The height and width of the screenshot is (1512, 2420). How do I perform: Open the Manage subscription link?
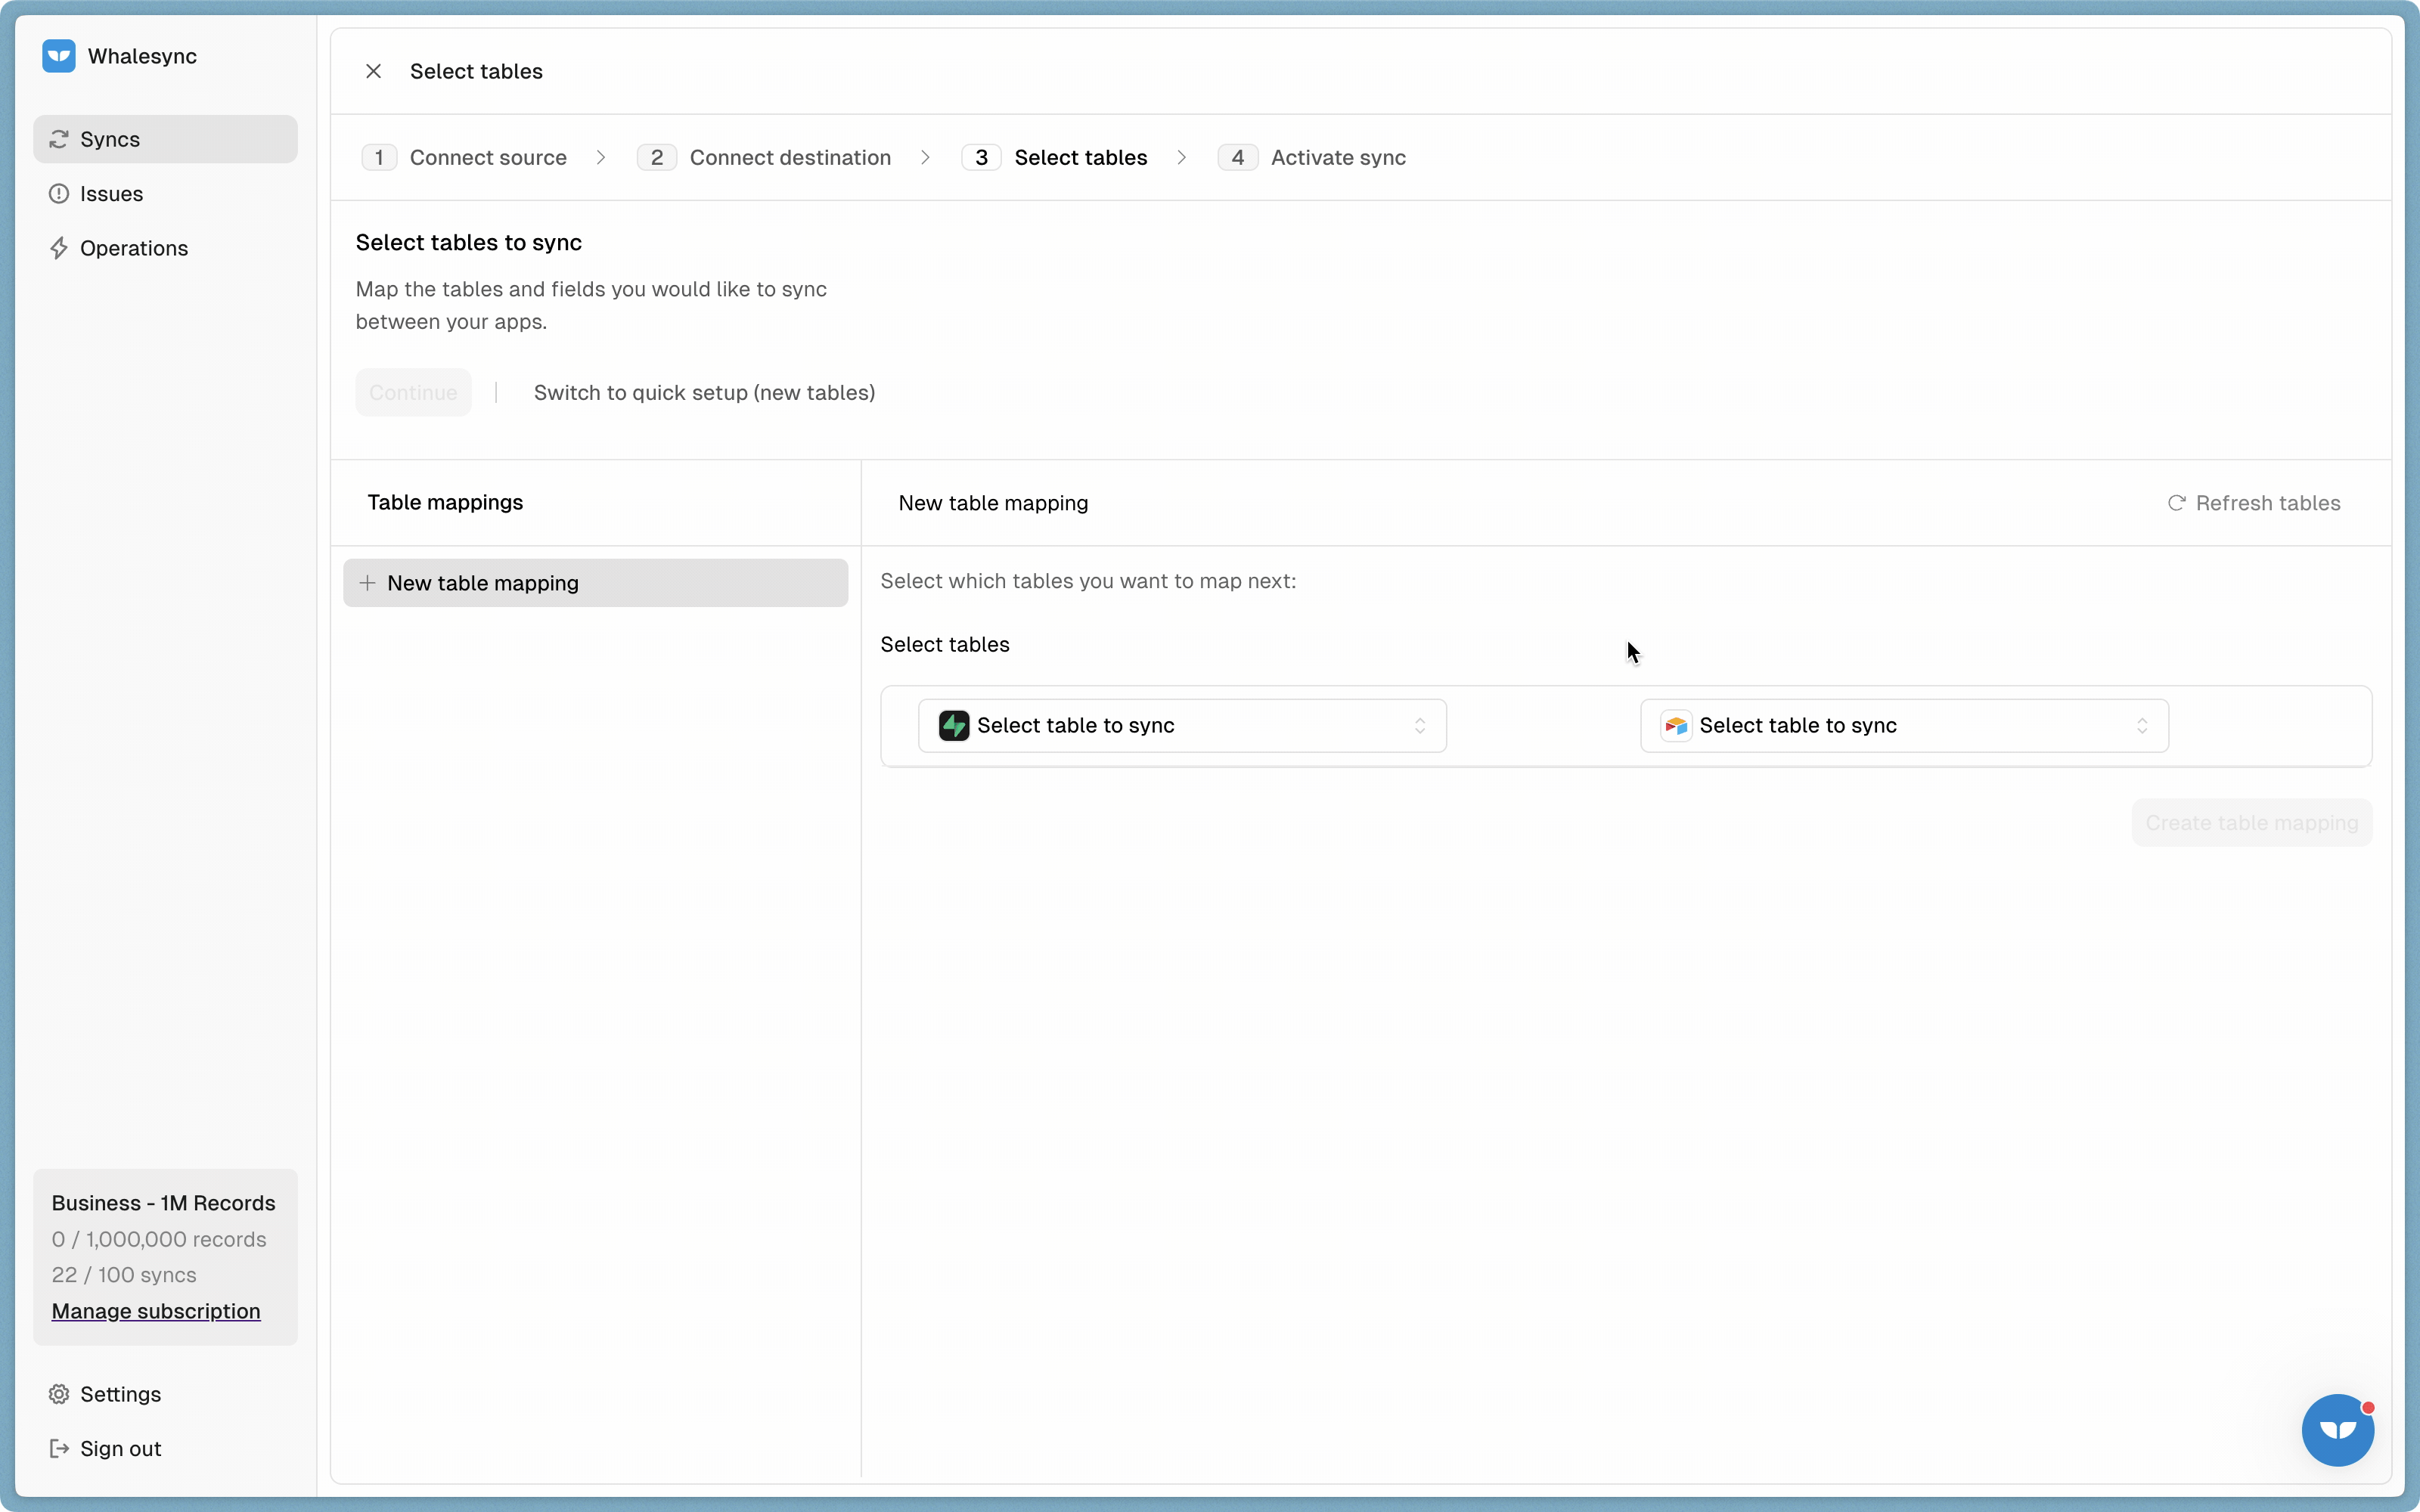point(156,1311)
